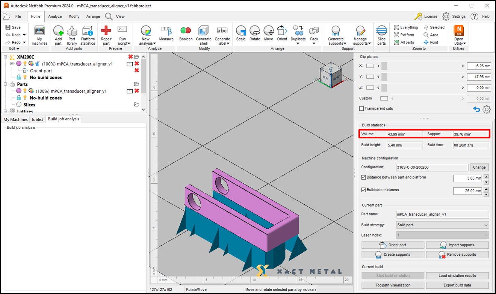Open the My machines tool
This screenshot has height=294, width=496.
point(39,36)
